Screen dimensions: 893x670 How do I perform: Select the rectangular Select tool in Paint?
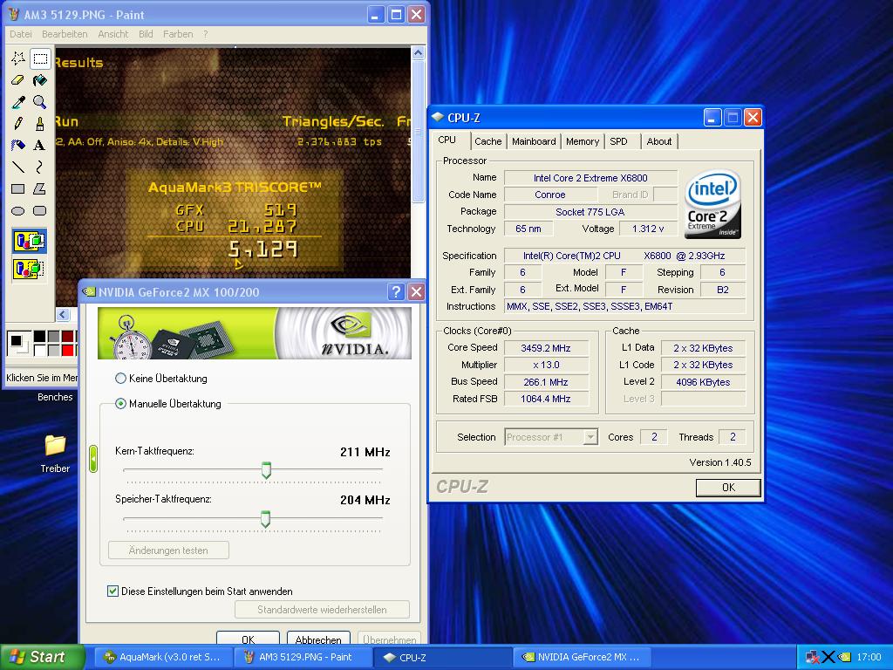point(40,58)
